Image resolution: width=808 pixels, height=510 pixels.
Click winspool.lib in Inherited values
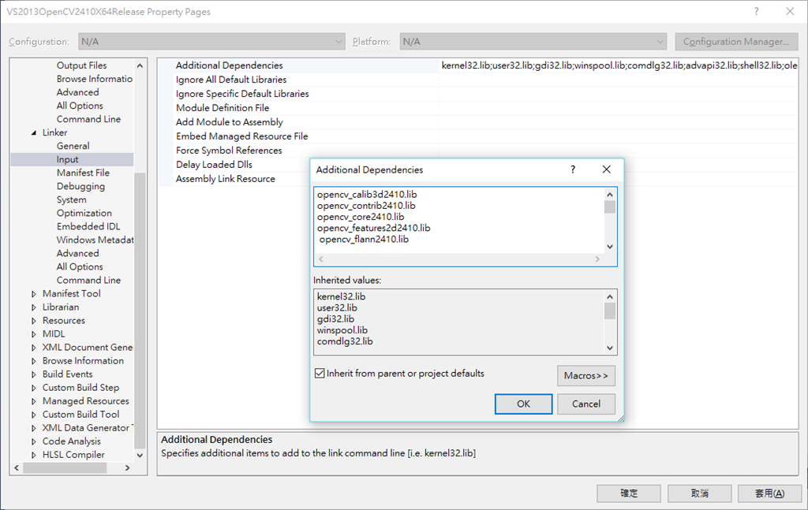tap(342, 330)
